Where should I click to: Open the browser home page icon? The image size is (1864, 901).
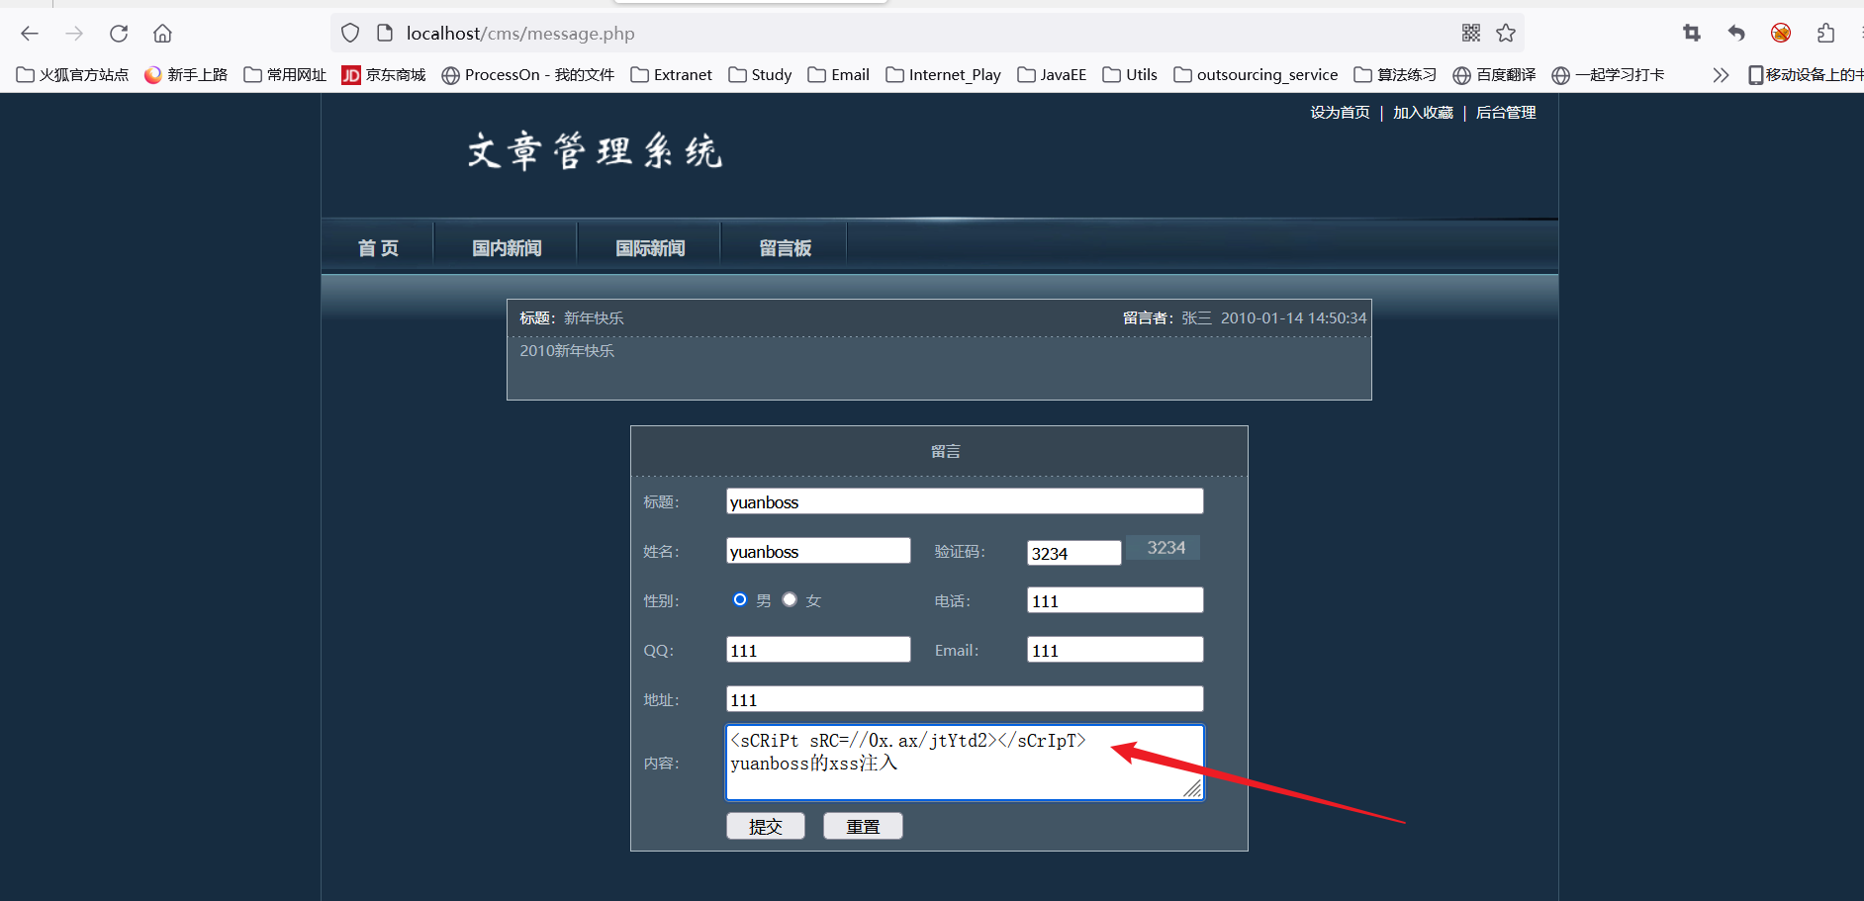point(162,34)
